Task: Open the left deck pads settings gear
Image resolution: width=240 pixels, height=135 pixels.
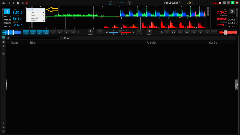Action: (x=79, y=32)
